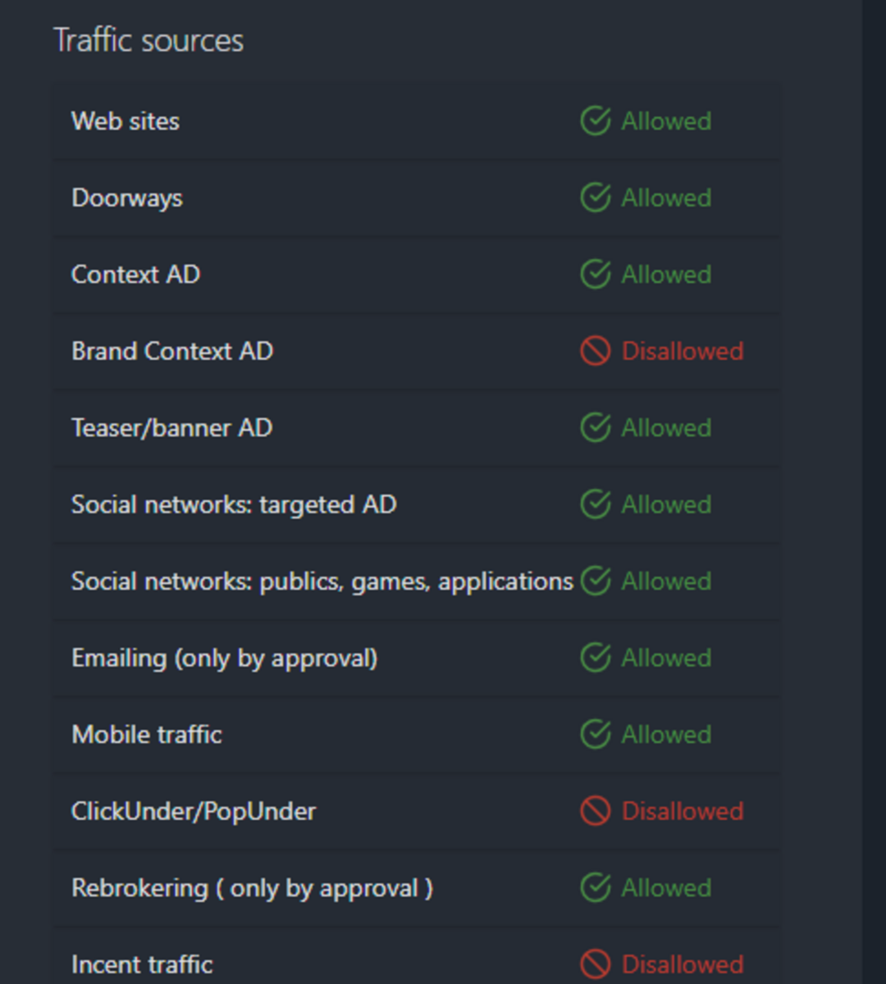Click the Disallowed text for ClickUnder/PopUnder
The width and height of the screenshot is (886, 984).
click(x=683, y=811)
